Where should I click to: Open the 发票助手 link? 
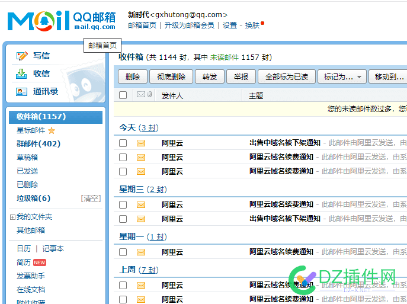click(31, 276)
